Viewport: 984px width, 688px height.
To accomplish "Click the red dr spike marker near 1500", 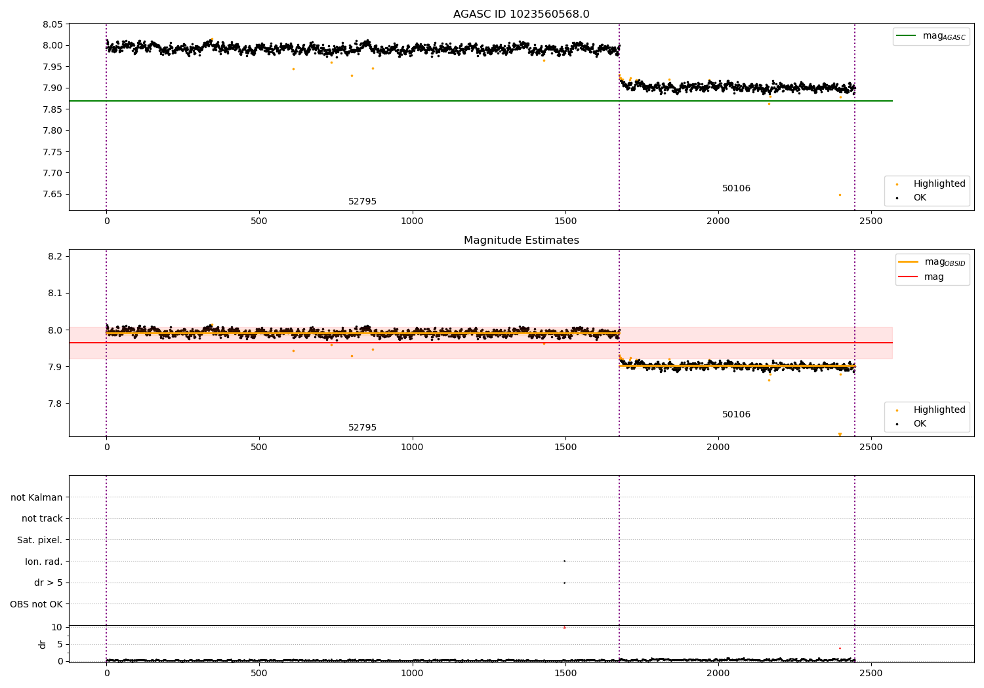I will [564, 627].
